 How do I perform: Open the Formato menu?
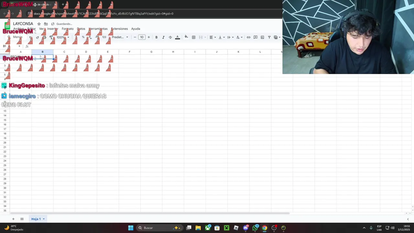tap(68, 29)
